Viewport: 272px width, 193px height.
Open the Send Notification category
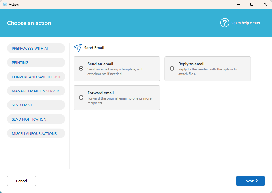pos(36,119)
